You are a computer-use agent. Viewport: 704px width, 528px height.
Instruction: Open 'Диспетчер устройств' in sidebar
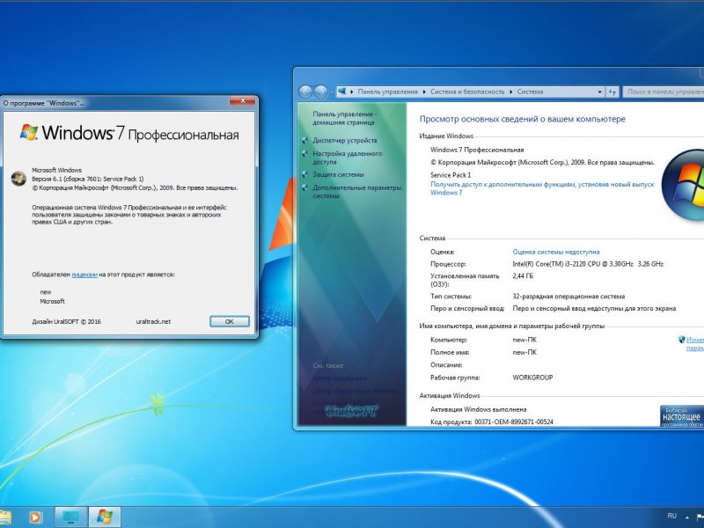[345, 141]
